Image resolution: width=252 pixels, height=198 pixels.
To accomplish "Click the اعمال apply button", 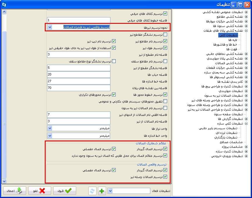I will pyautogui.click(x=15, y=191).
